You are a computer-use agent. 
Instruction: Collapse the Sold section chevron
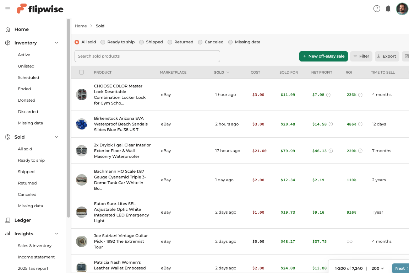56,137
